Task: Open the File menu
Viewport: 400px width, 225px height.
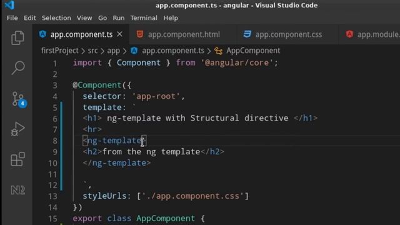Action: pos(12,18)
